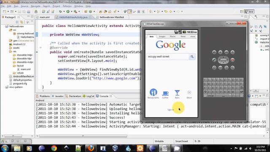Click the Java perspective button
Screen dimensions: 270x152
pyautogui.click(x=249, y=11)
